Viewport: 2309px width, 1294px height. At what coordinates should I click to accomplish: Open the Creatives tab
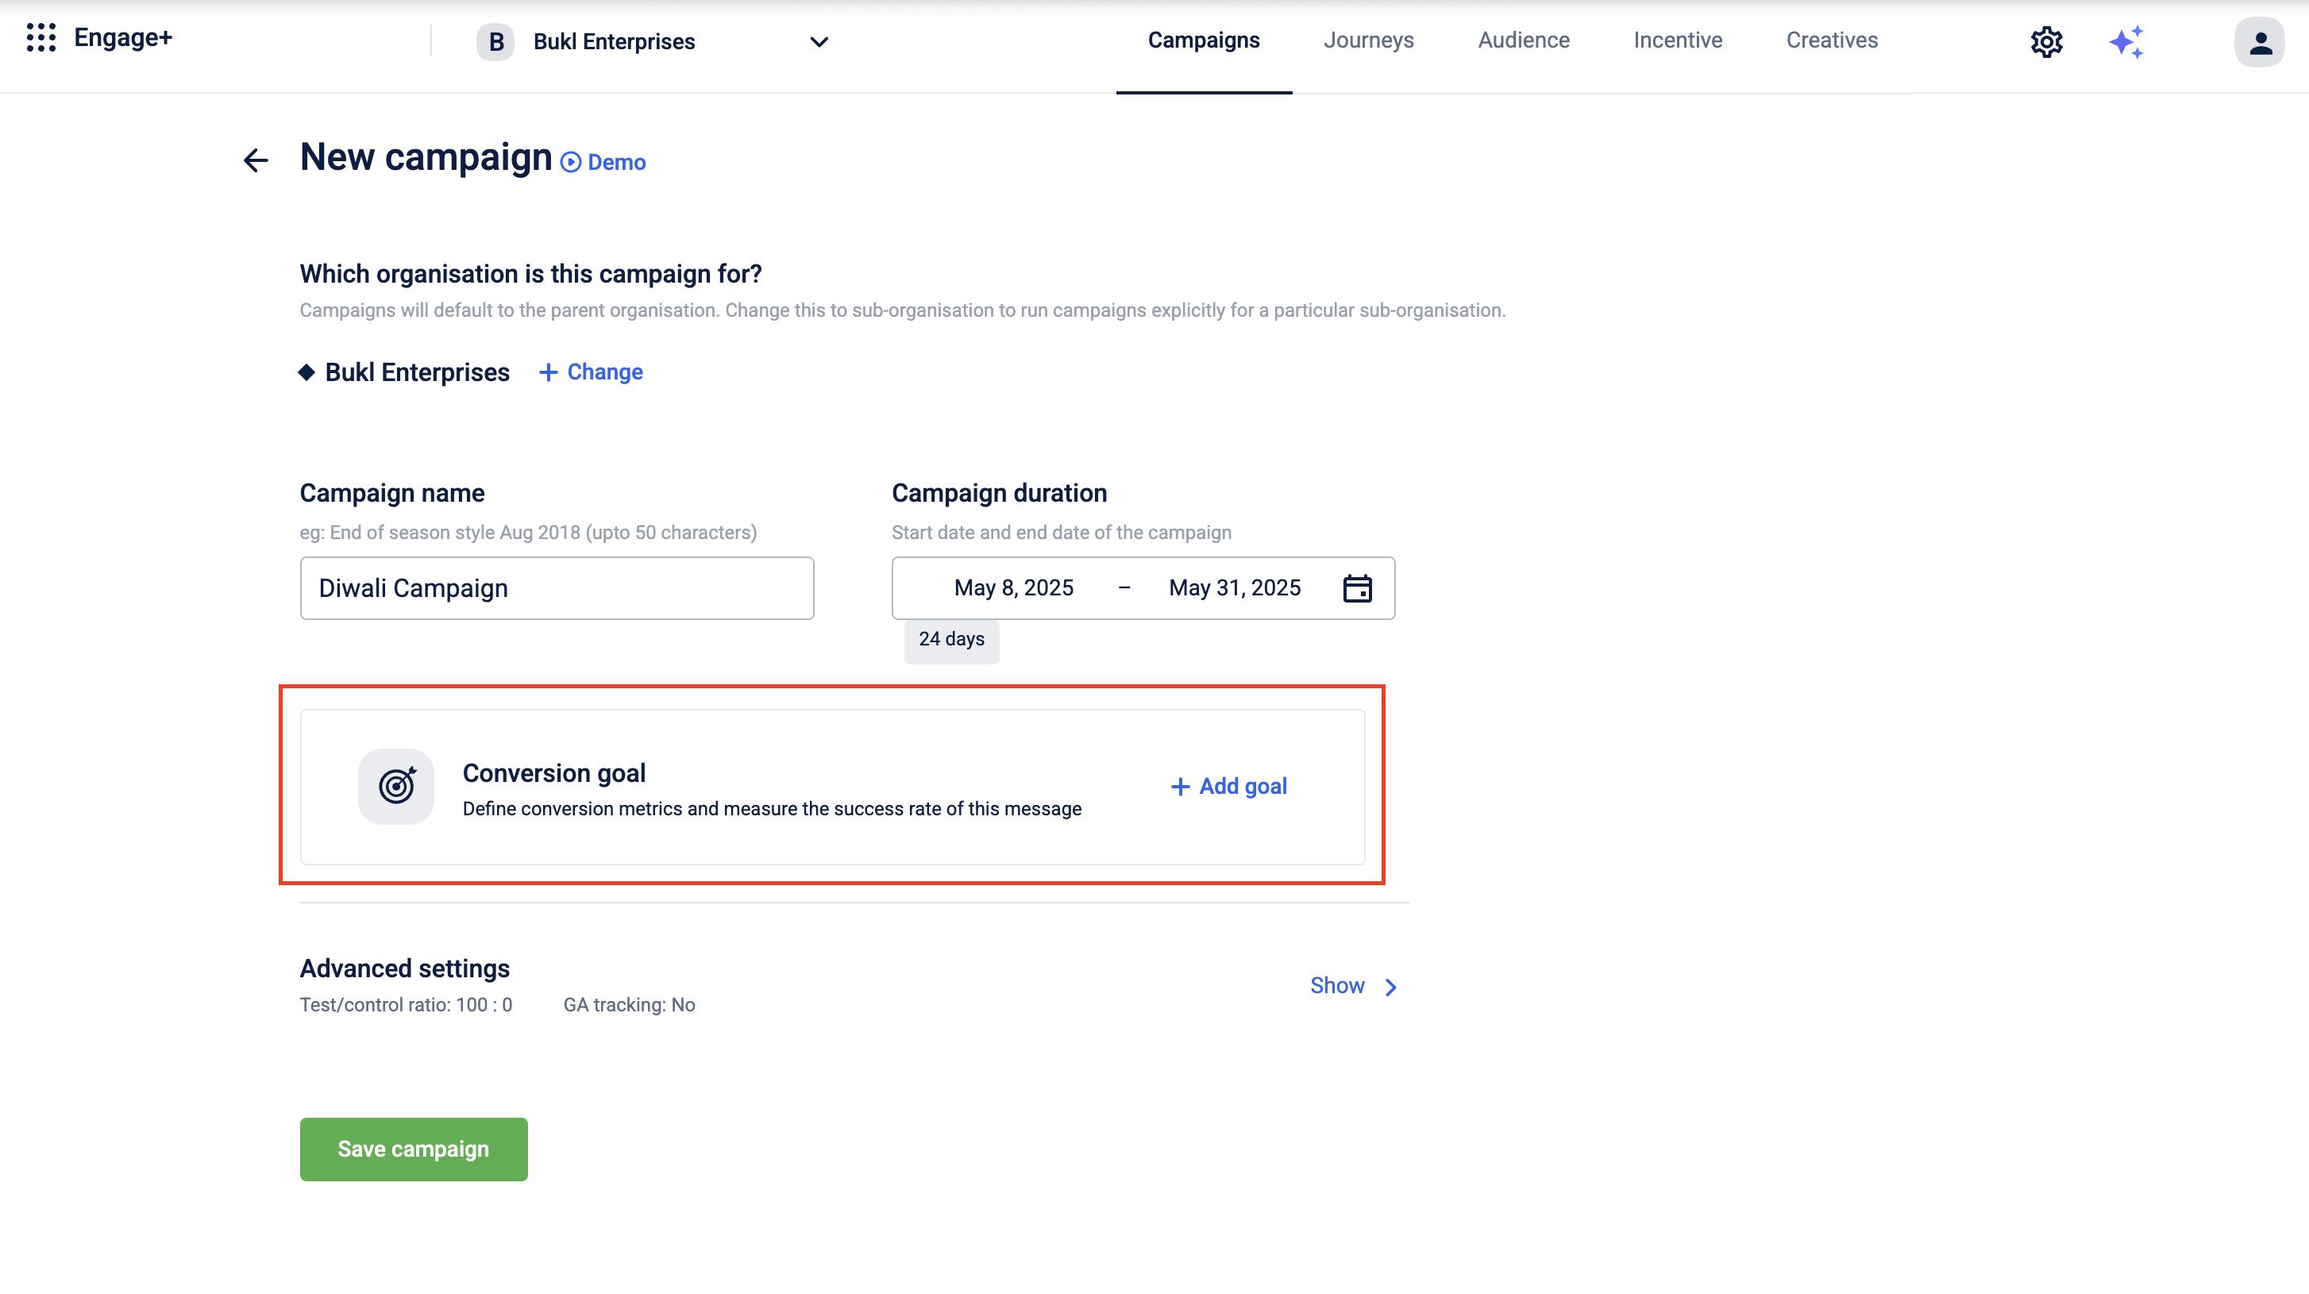1831,40
